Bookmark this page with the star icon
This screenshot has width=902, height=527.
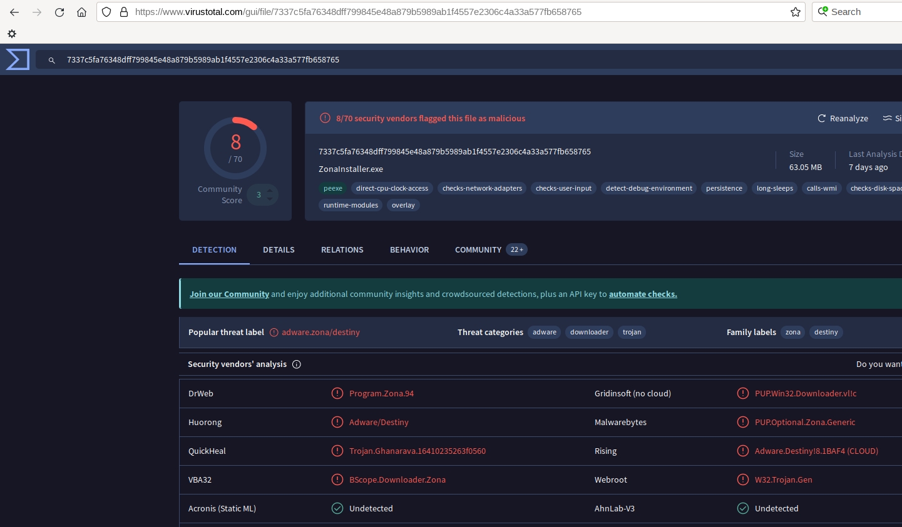pyautogui.click(x=796, y=12)
